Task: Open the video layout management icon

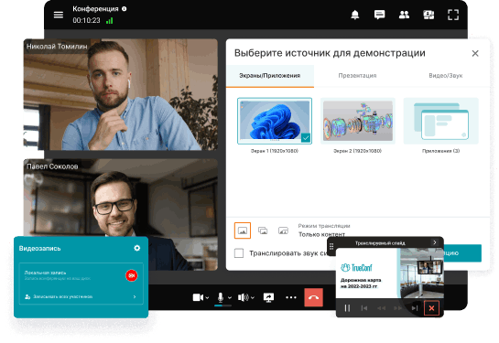Action: pos(428,15)
